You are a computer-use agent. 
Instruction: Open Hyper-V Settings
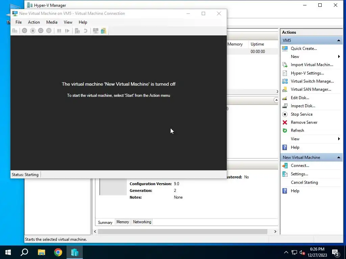tap(307, 73)
